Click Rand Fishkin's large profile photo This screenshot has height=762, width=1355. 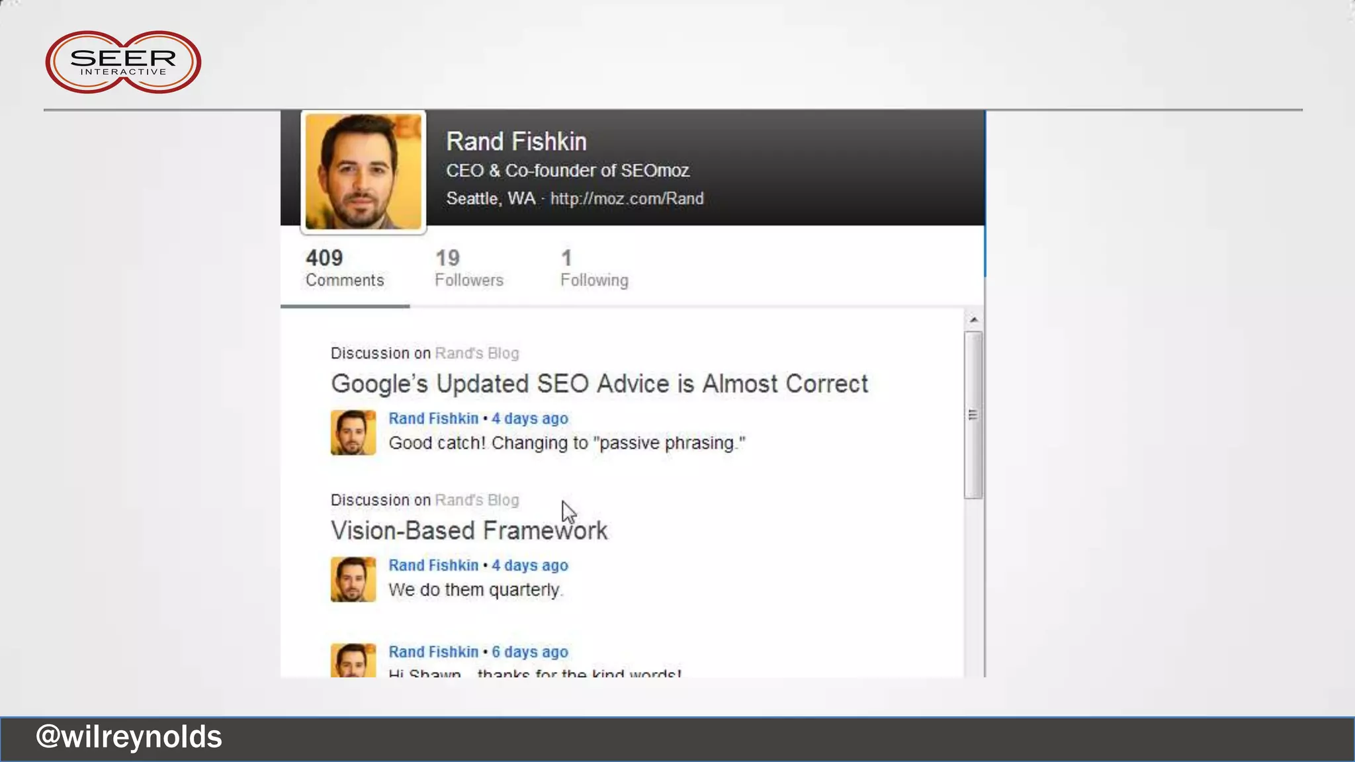click(x=363, y=172)
